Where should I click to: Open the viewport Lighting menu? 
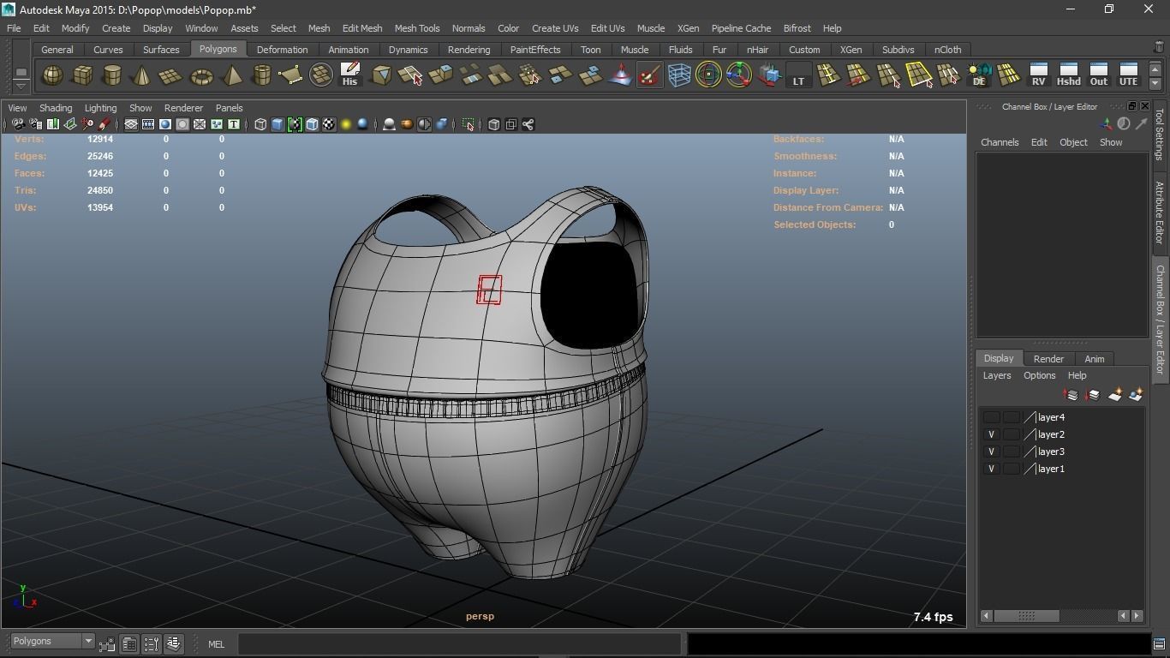[100, 108]
